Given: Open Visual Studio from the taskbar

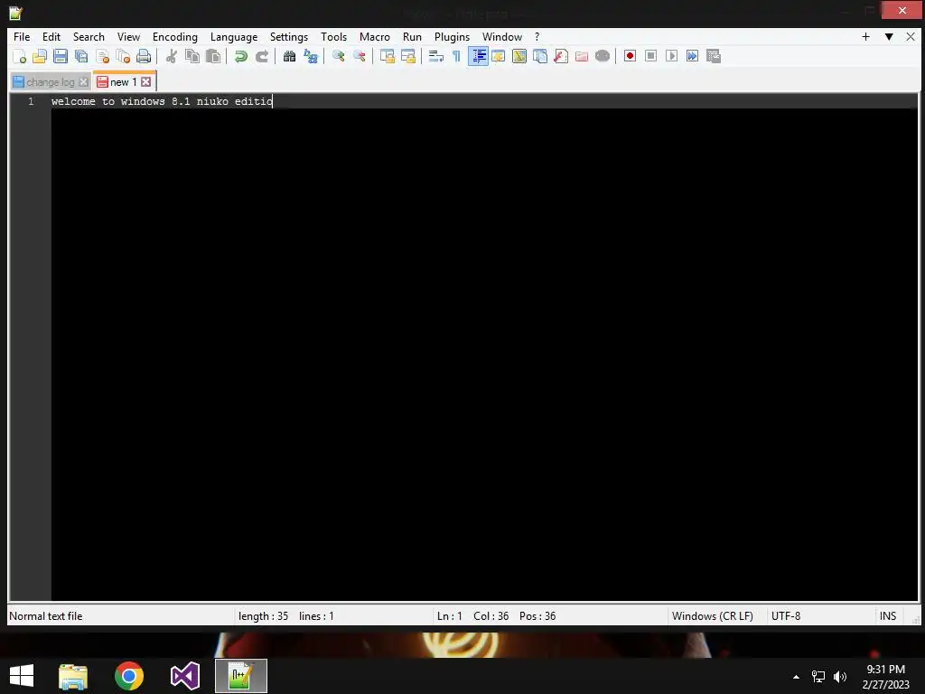Looking at the screenshot, I should pyautogui.click(x=184, y=676).
